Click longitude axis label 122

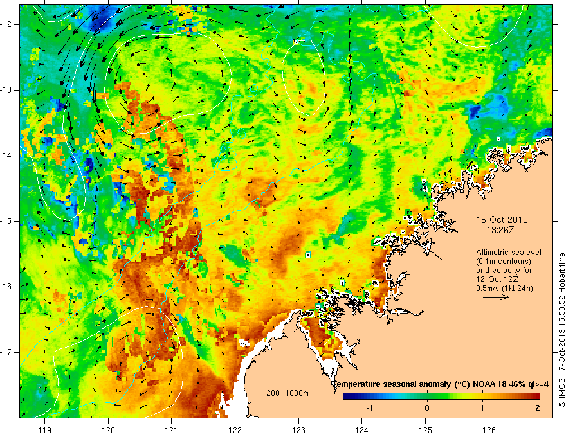point(235,430)
